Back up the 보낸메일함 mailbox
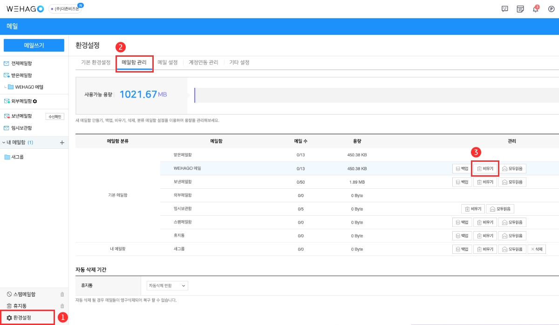559x325 pixels. [x=462, y=182]
